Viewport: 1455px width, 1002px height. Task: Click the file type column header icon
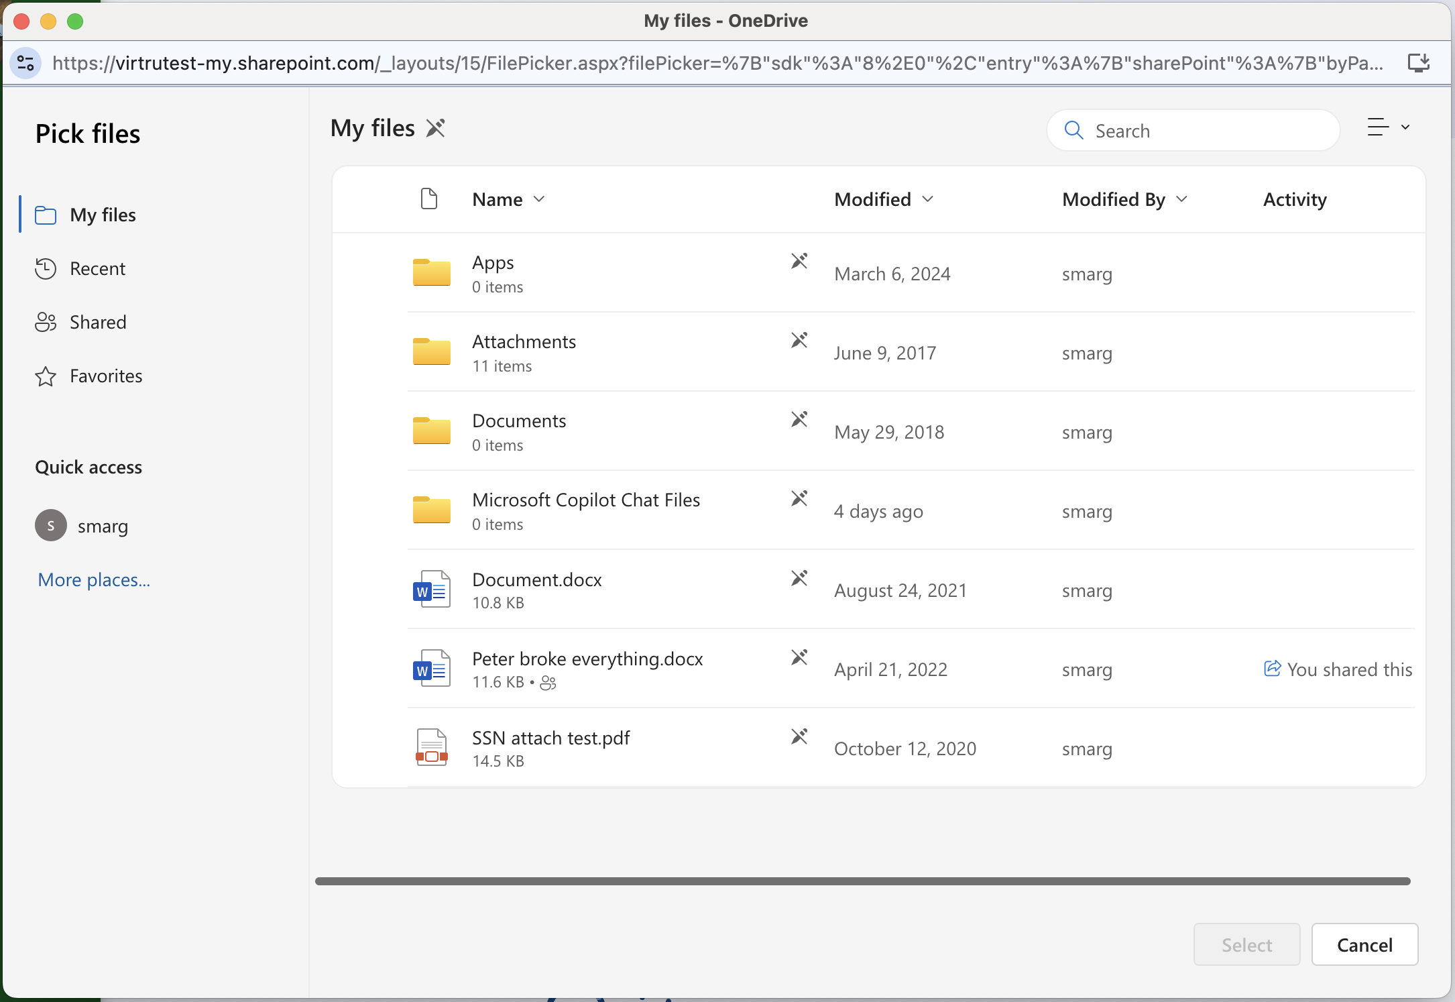click(429, 199)
